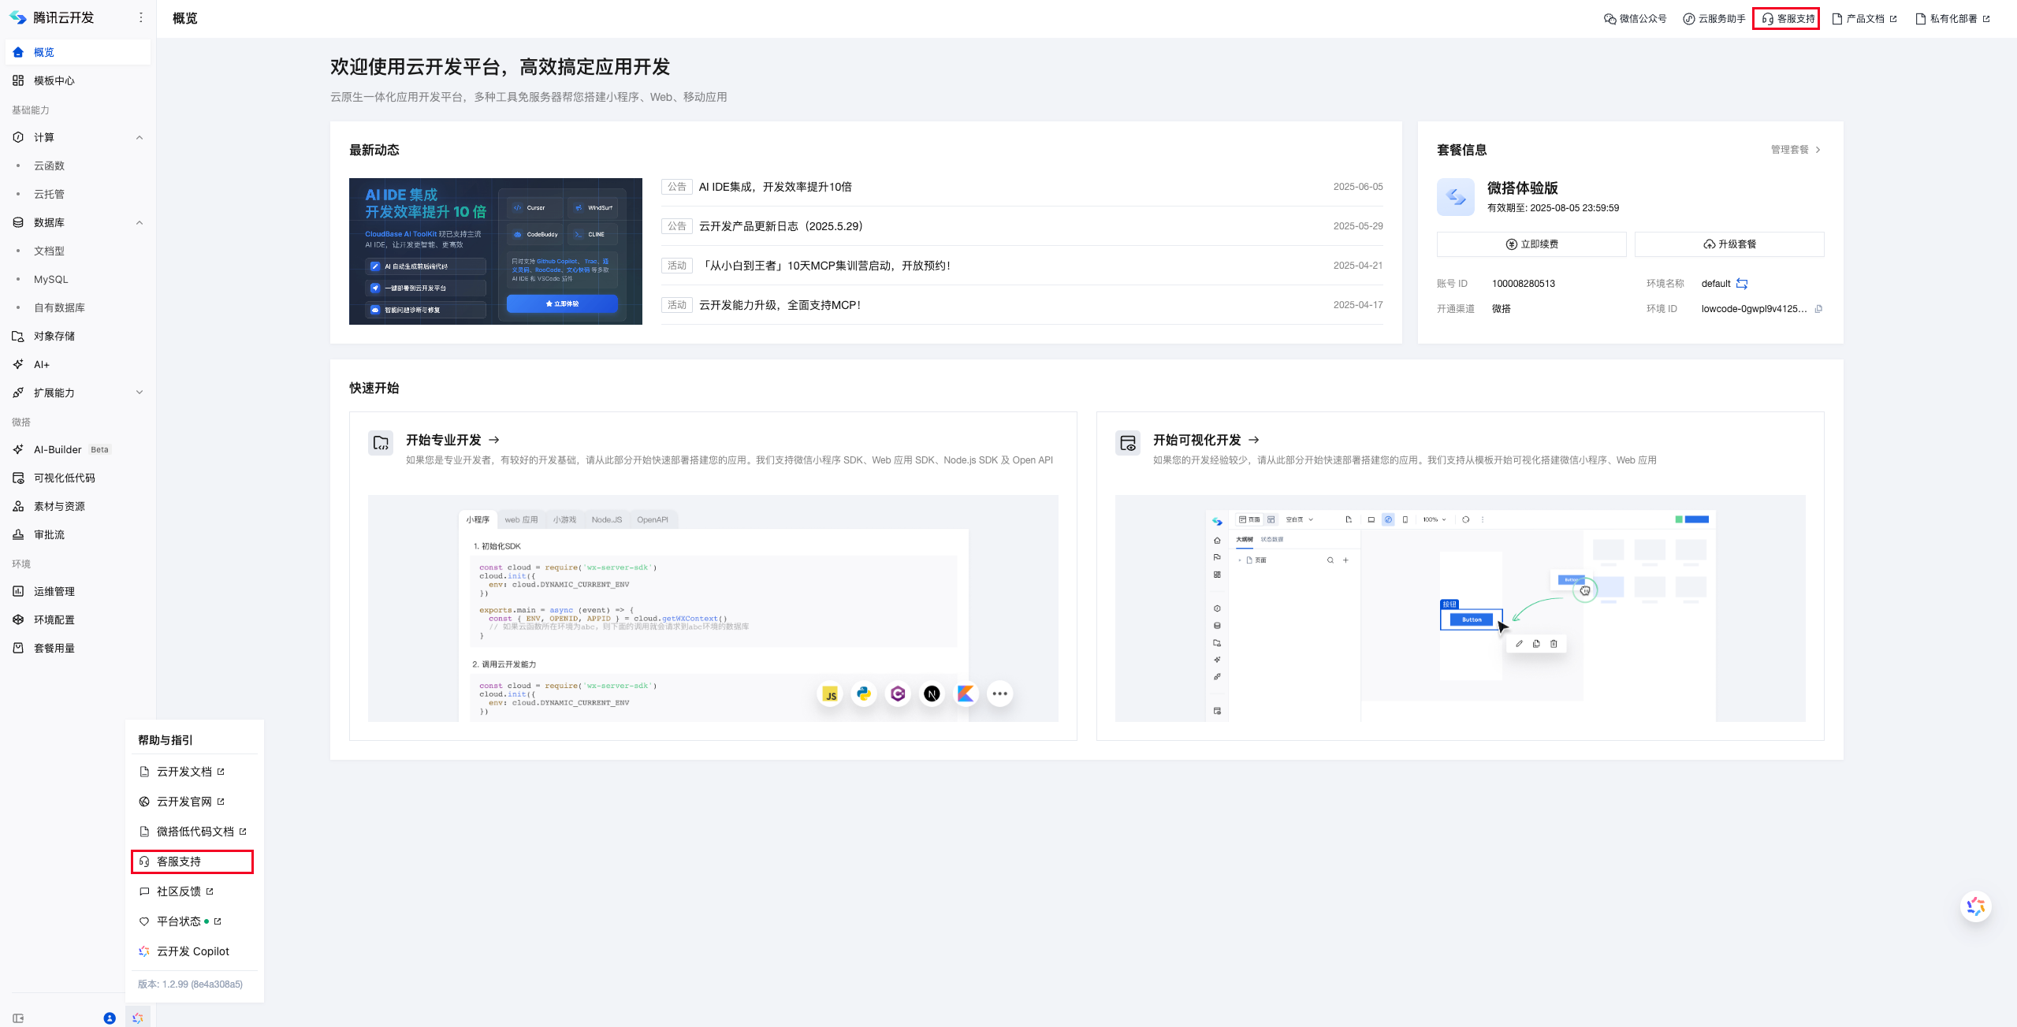The height and width of the screenshot is (1027, 2017).
Task: Select 客服支持 in help menu
Action: click(x=192, y=861)
